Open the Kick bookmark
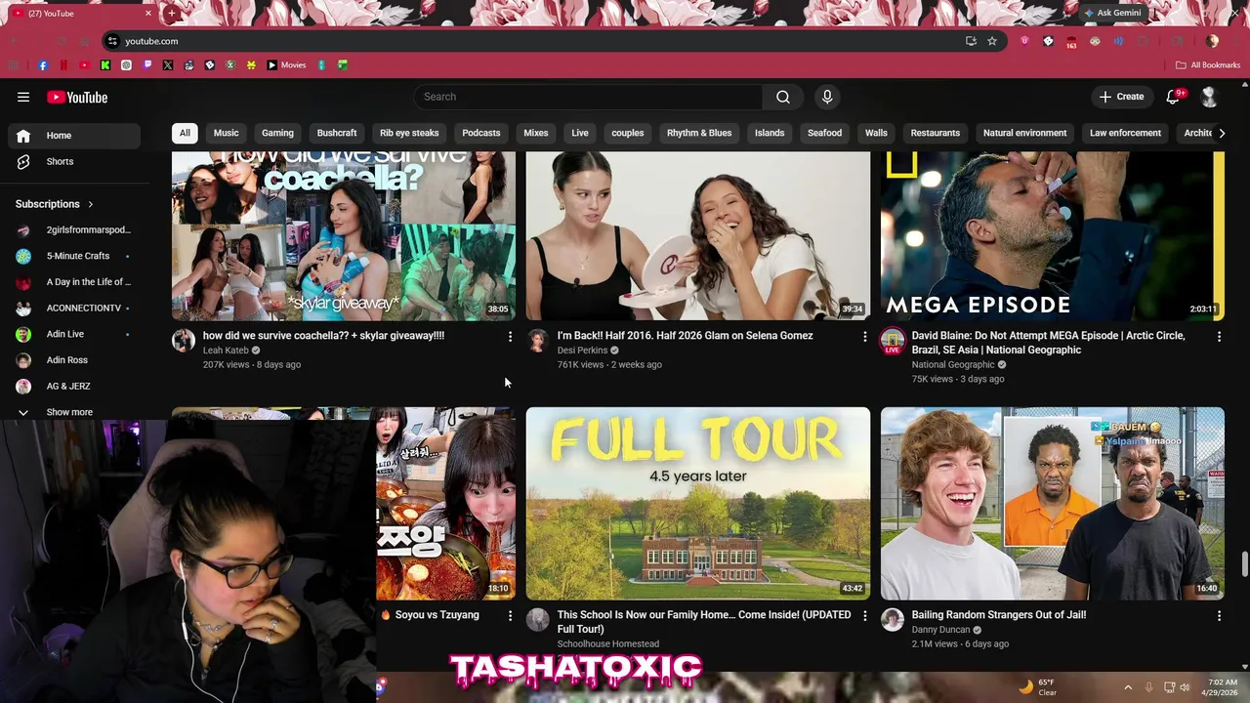 (105, 65)
